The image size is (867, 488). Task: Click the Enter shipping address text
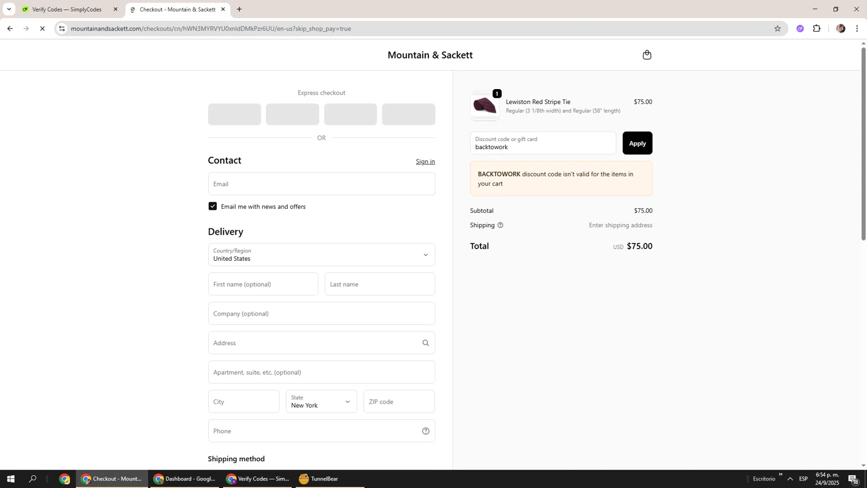(621, 225)
